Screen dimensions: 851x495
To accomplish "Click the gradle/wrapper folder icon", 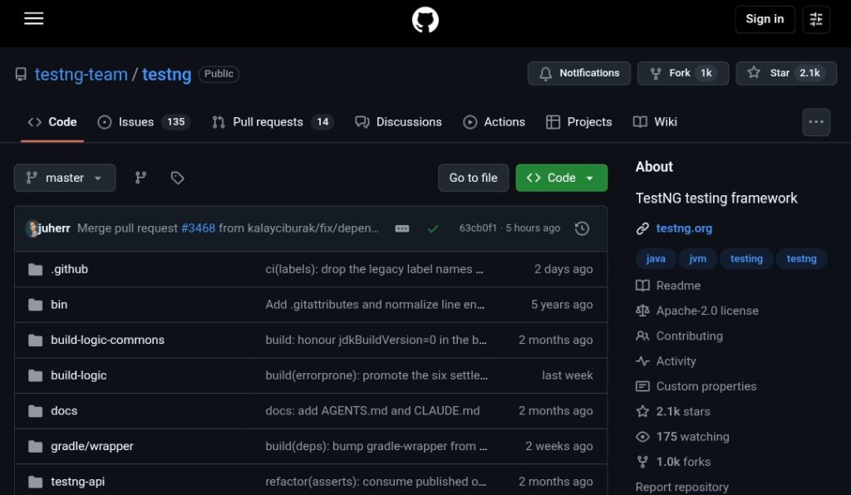I will [35, 446].
